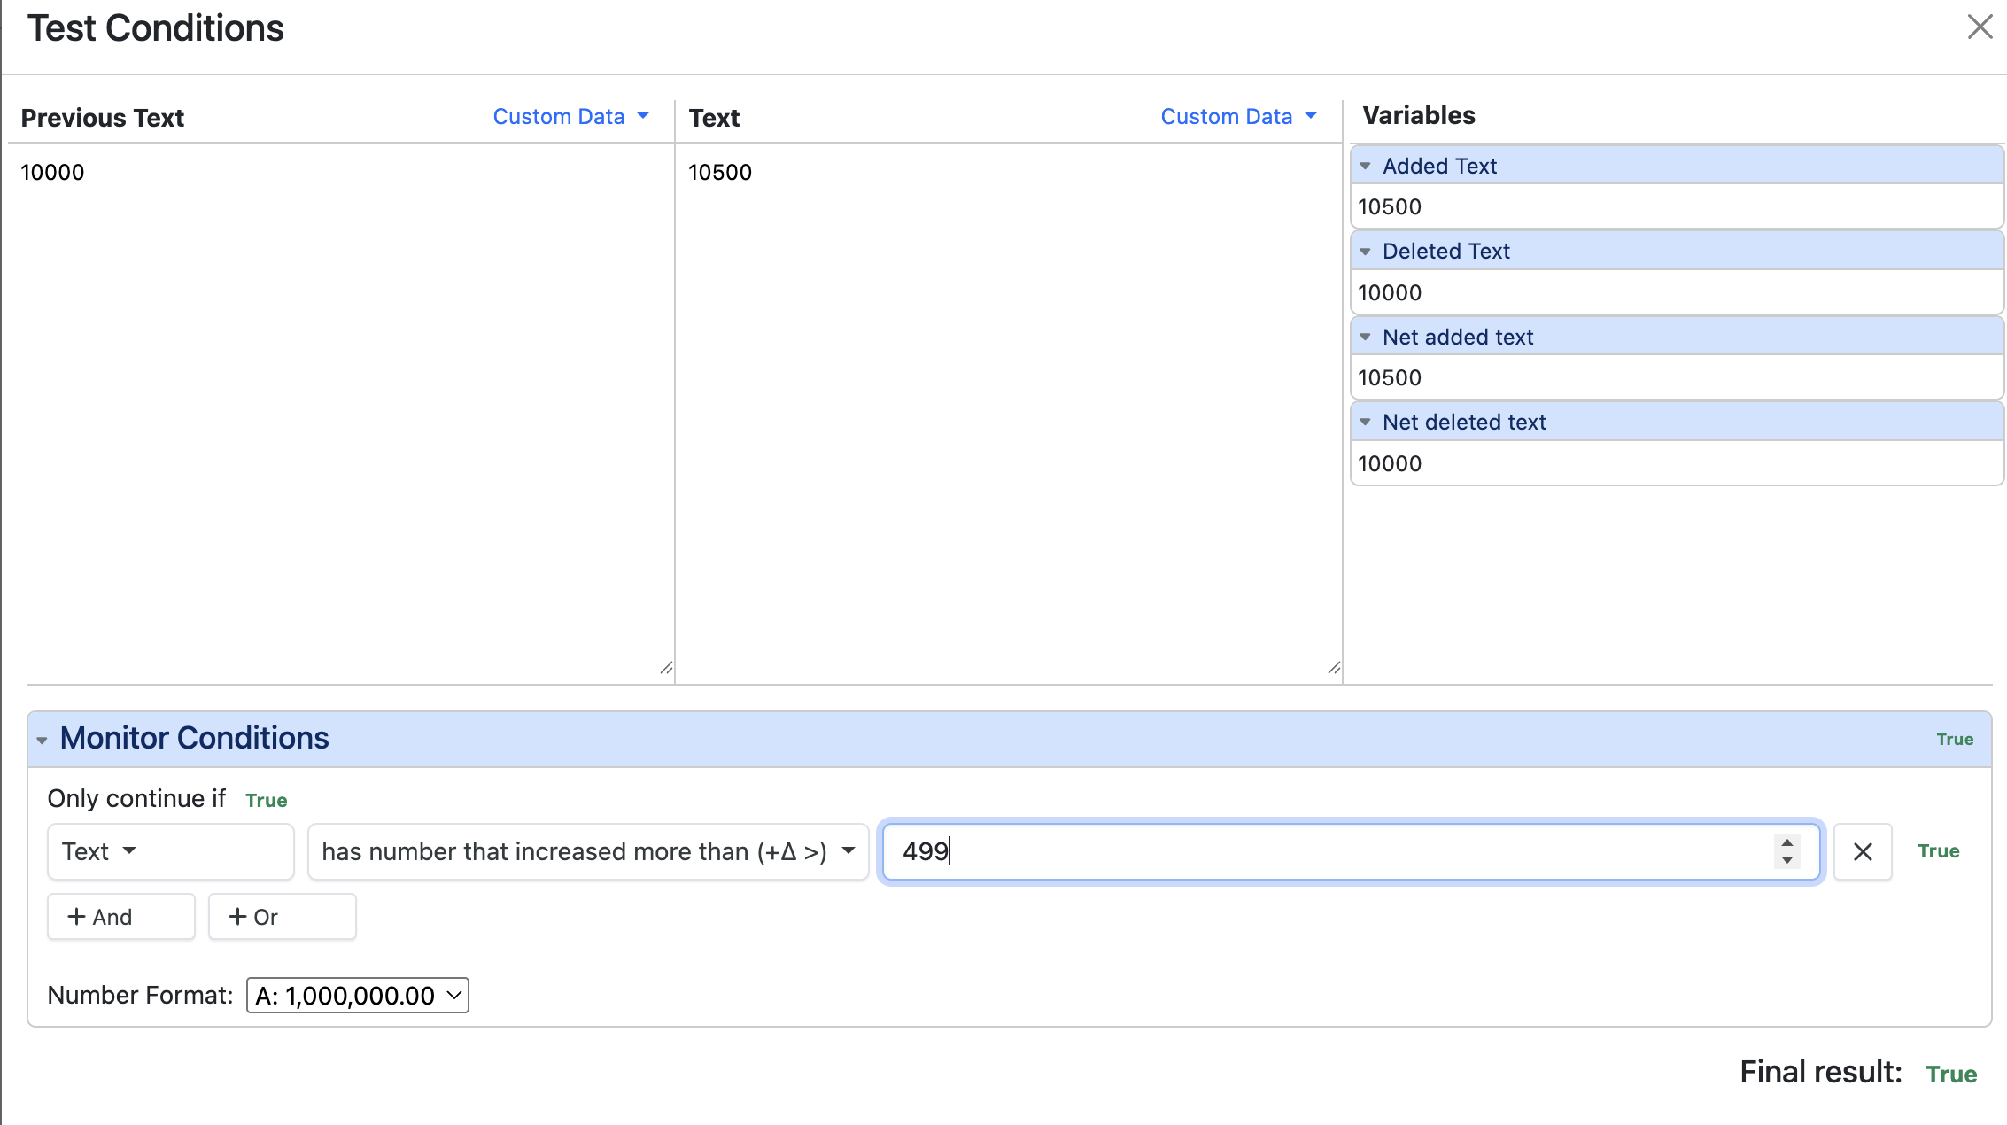Screen dimensions: 2007x1125
Task: Decrease threshold with stepper down arrow
Action: pos(1787,861)
